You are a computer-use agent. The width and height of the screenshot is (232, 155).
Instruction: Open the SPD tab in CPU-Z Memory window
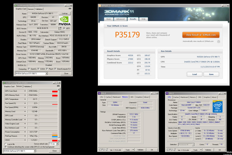pos(132,97)
